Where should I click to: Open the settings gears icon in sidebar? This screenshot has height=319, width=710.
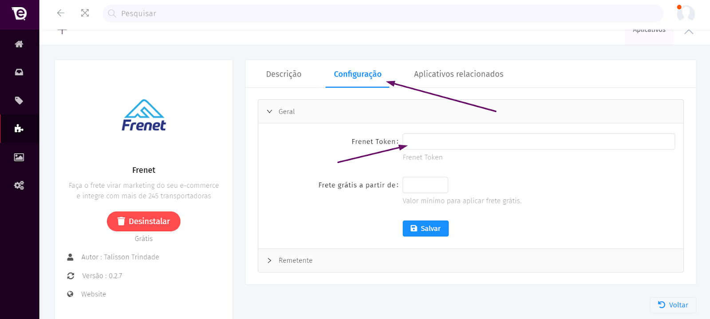(x=19, y=185)
